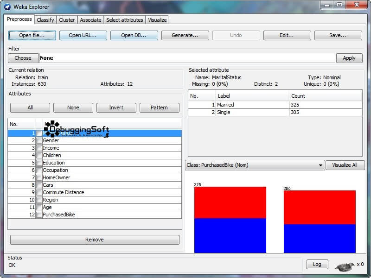Click the Weka bird icon in status bar

(x=345, y=266)
